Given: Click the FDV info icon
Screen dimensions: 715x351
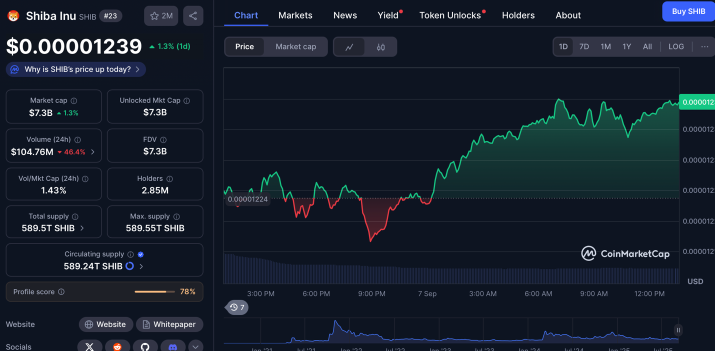Looking at the screenshot, I should [163, 139].
